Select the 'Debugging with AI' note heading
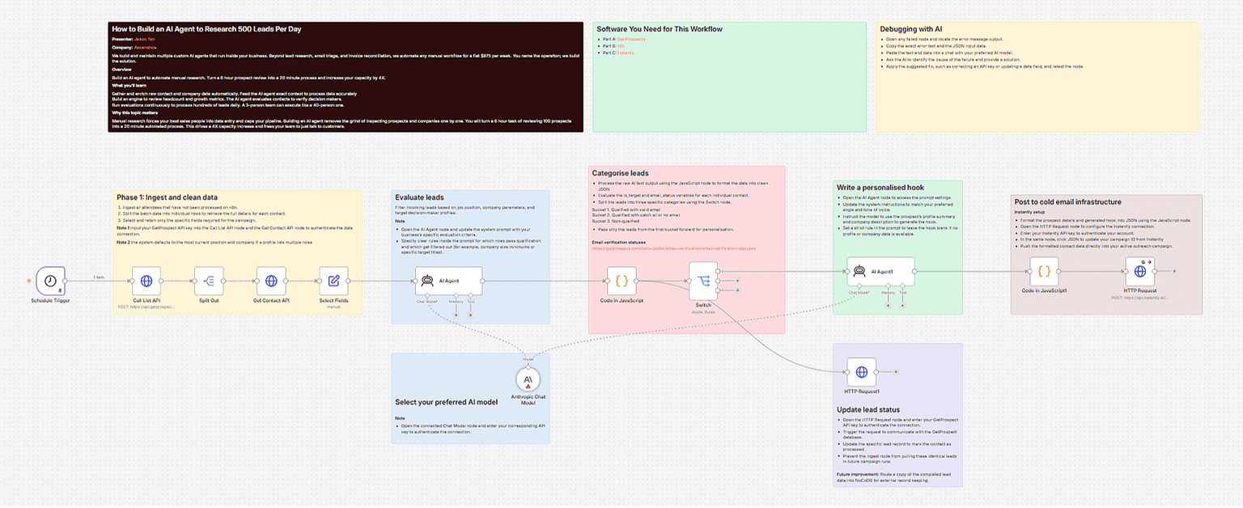Image resolution: width=1243 pixels, height=508 pixels. pos(910,29)
